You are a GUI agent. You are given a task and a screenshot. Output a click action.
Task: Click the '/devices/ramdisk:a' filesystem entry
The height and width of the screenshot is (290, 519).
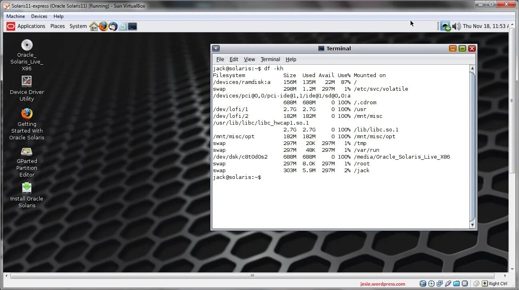242,82
